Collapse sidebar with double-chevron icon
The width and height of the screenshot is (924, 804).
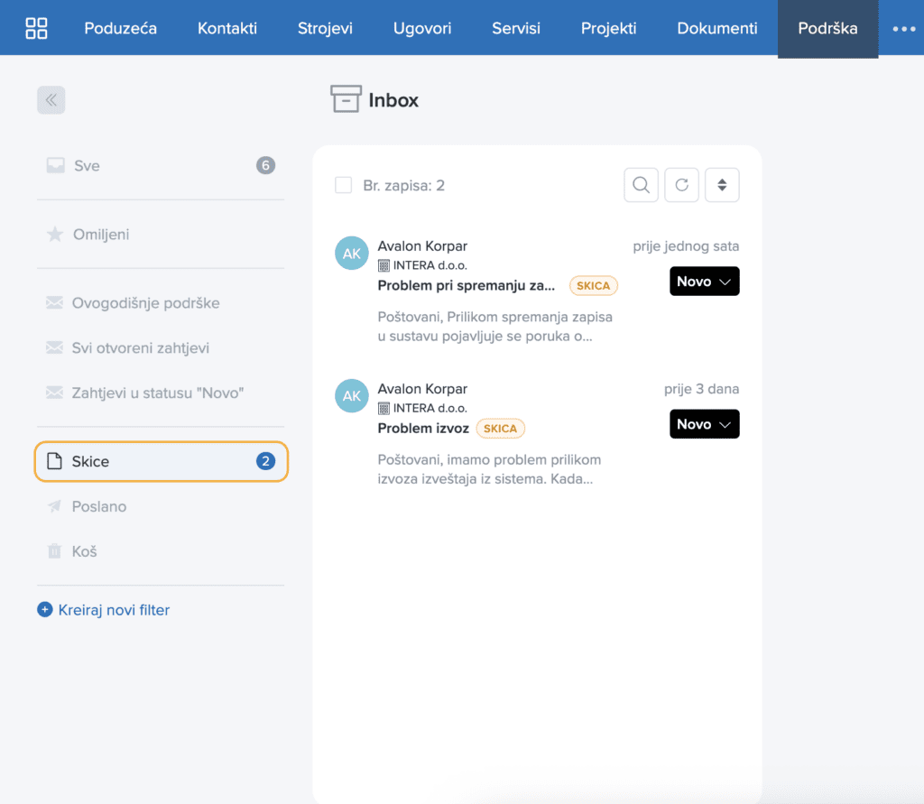pyautogui.click(x=51, y=100)
